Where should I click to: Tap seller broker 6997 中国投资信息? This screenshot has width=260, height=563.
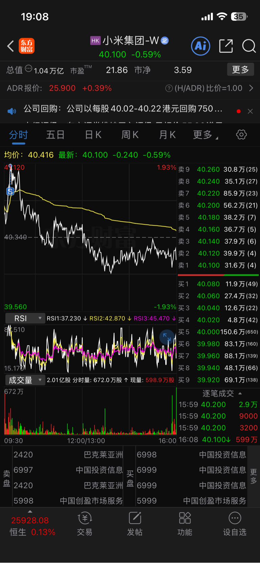(x=68, y=470)
